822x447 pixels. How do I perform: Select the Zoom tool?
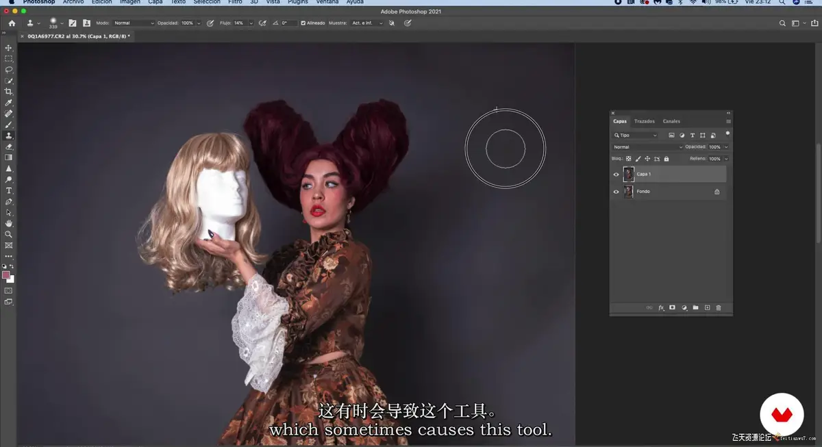pos(9,234)
